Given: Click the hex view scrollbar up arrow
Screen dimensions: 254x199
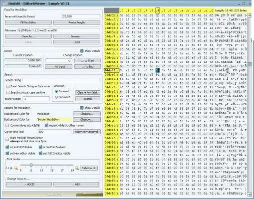Looking at the screenshot, I should [250, 15].
